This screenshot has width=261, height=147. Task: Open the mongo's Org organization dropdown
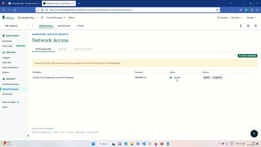click(x=28, y=18)
